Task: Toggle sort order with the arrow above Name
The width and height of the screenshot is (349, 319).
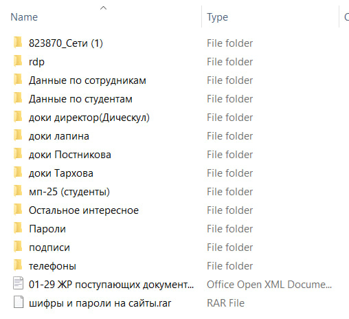Action: click(103, 8)
